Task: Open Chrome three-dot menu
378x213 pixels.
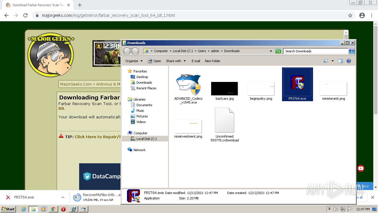Action: pyautogui.click(x=372, y=15)
